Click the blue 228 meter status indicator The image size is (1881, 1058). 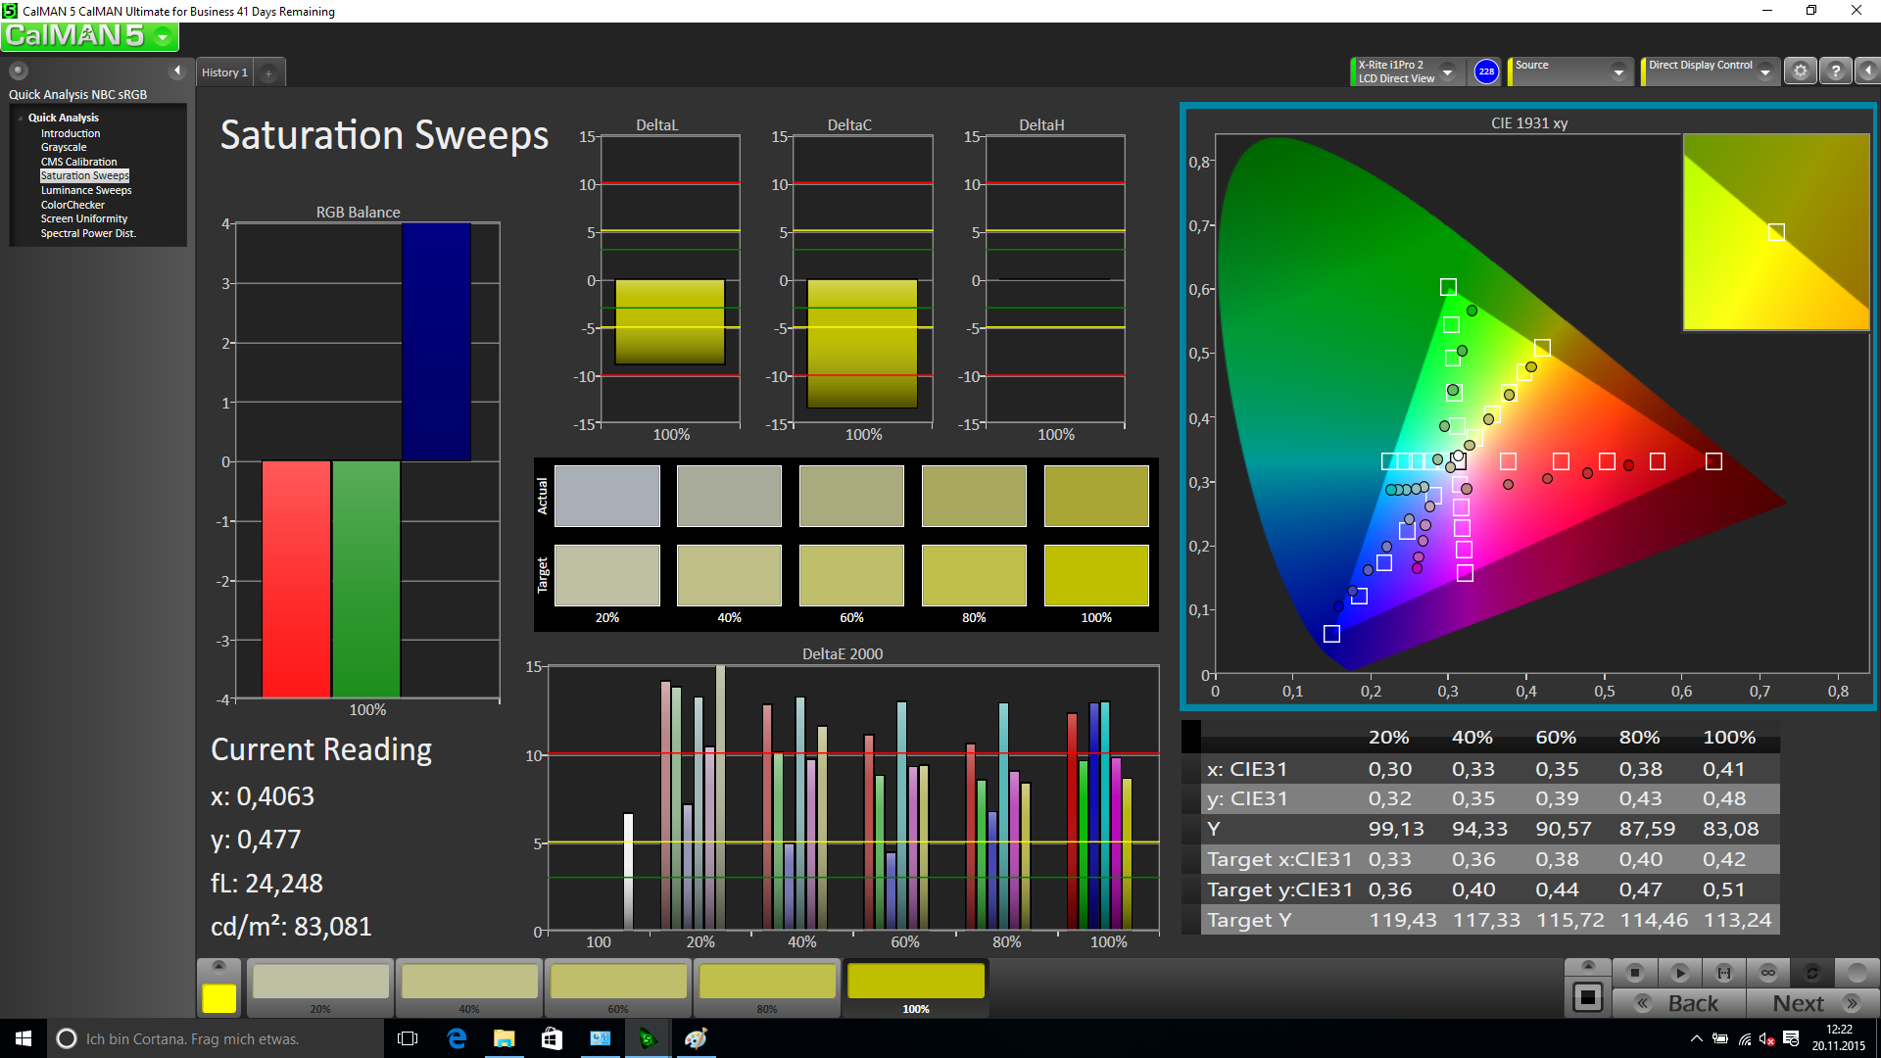tap(1486, 72)
